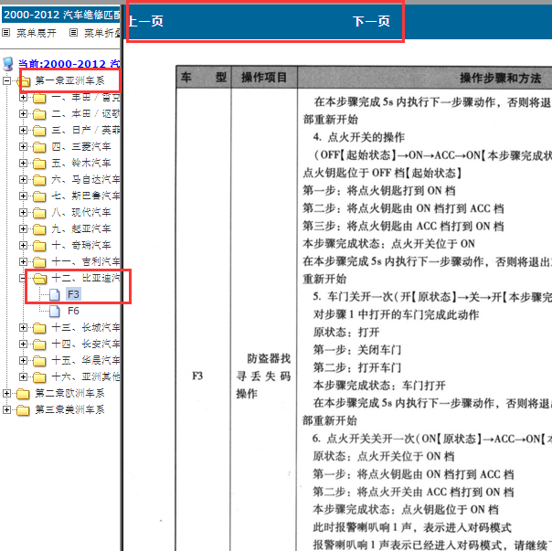Click folder icon of 十一、吉利汽车

(39, 262)
